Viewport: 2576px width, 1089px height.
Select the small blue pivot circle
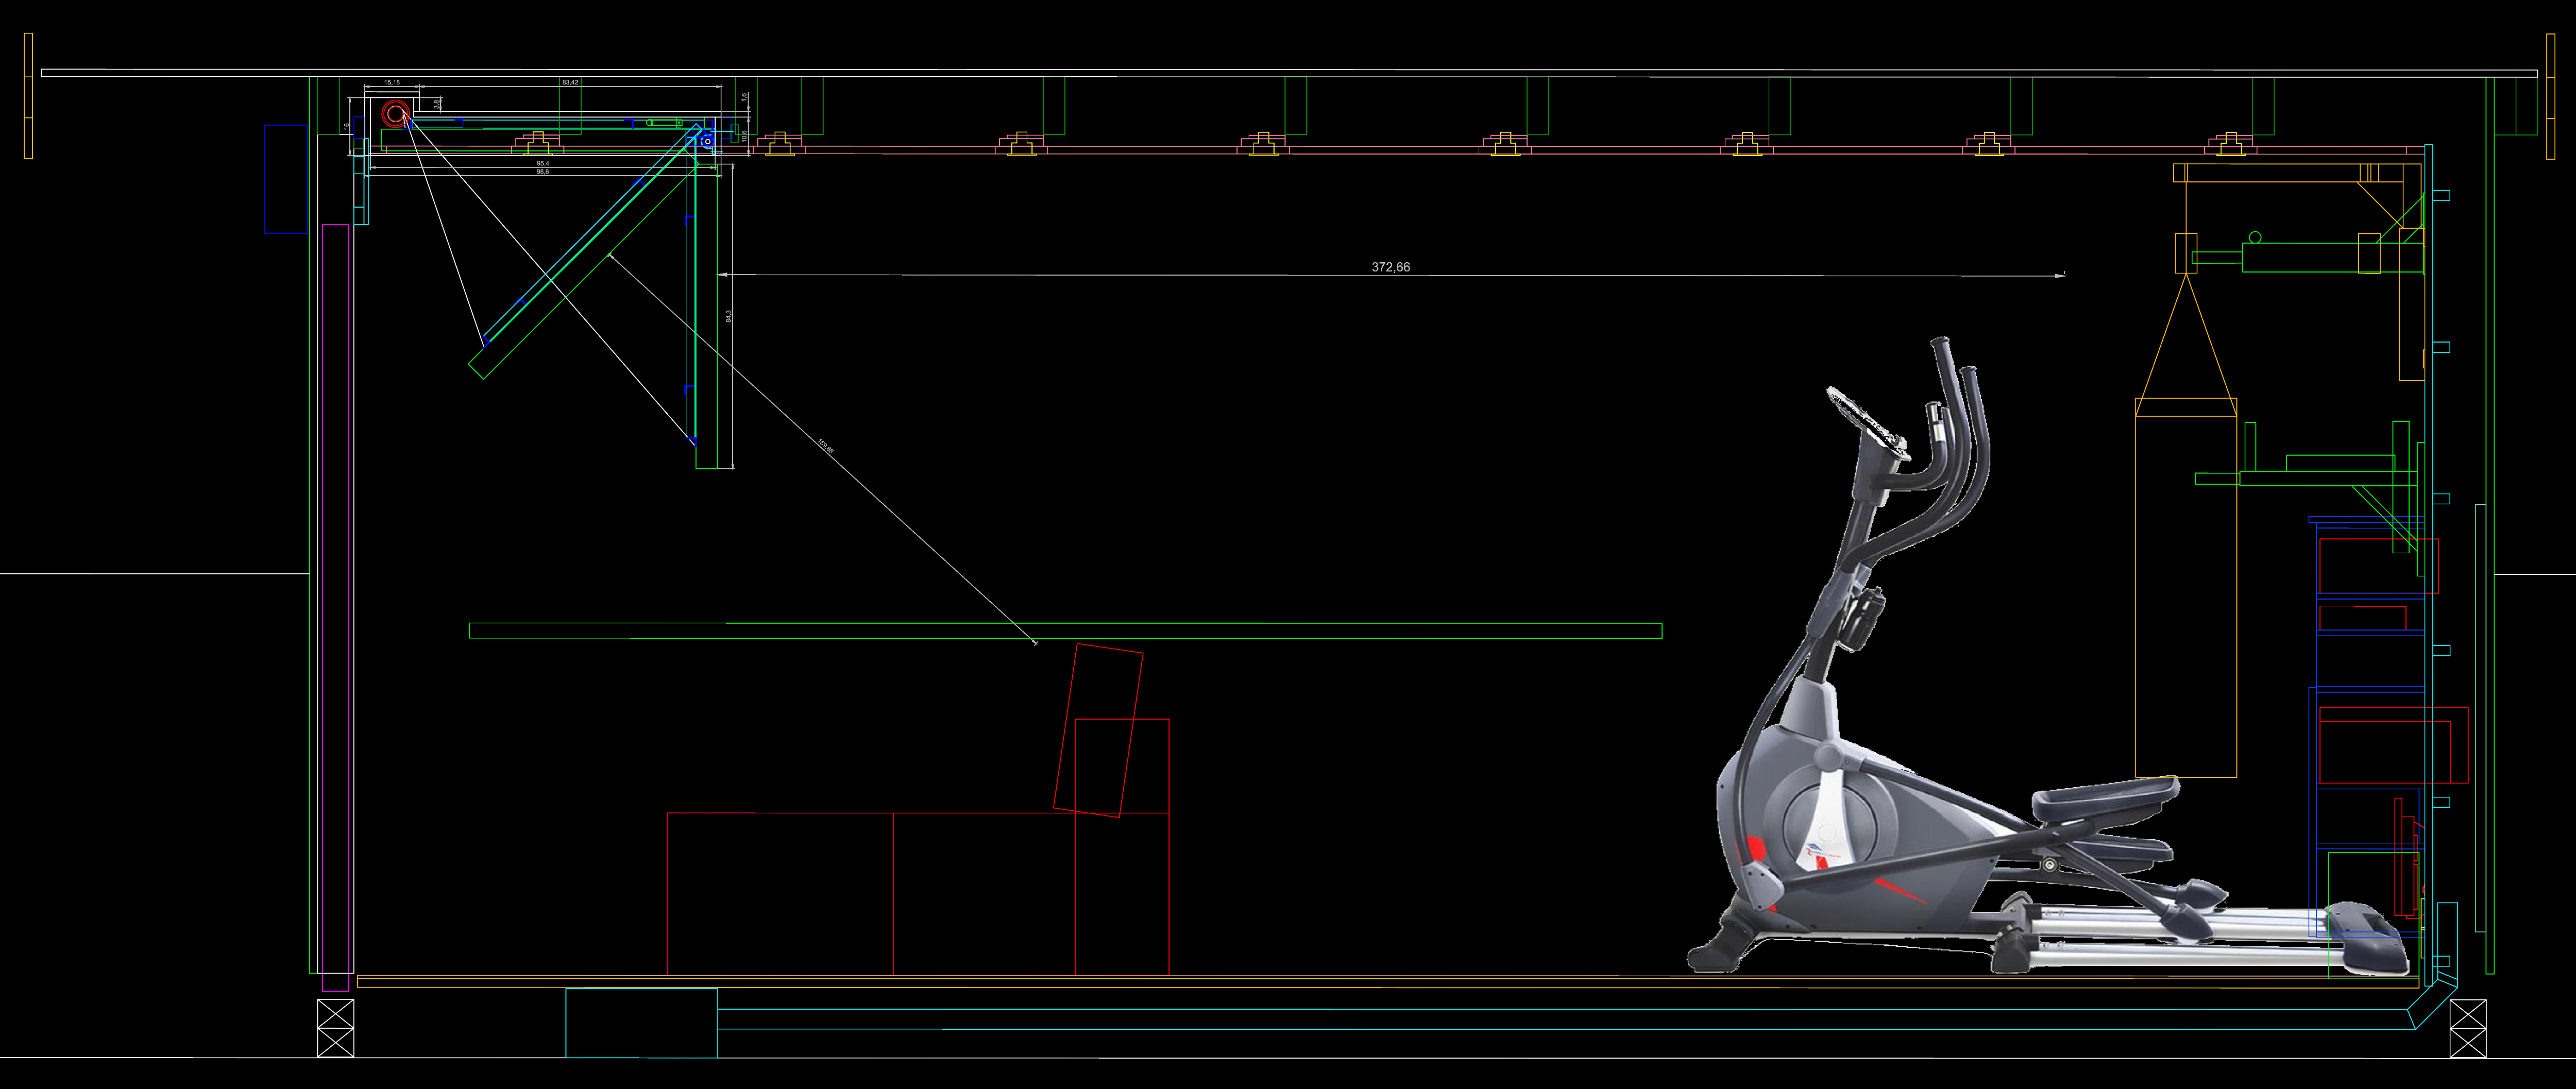pos(707,141)
